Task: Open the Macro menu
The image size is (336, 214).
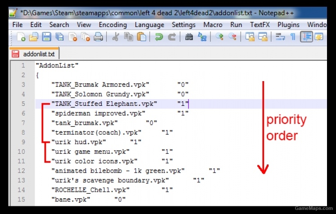Action: [213, 25]
